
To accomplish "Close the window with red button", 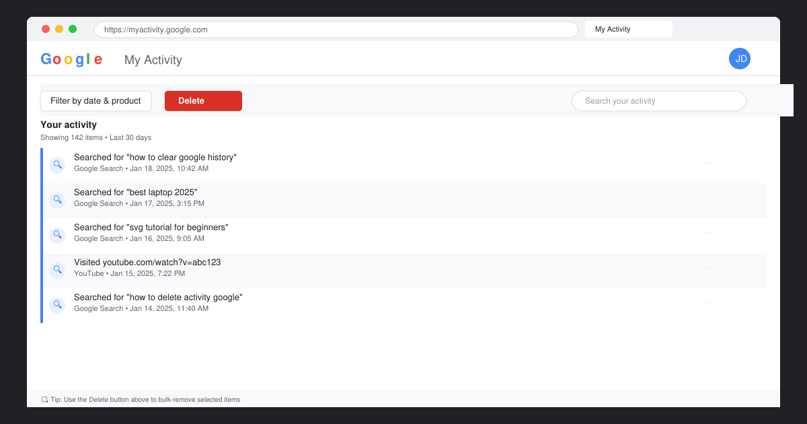I will [46, 29].
